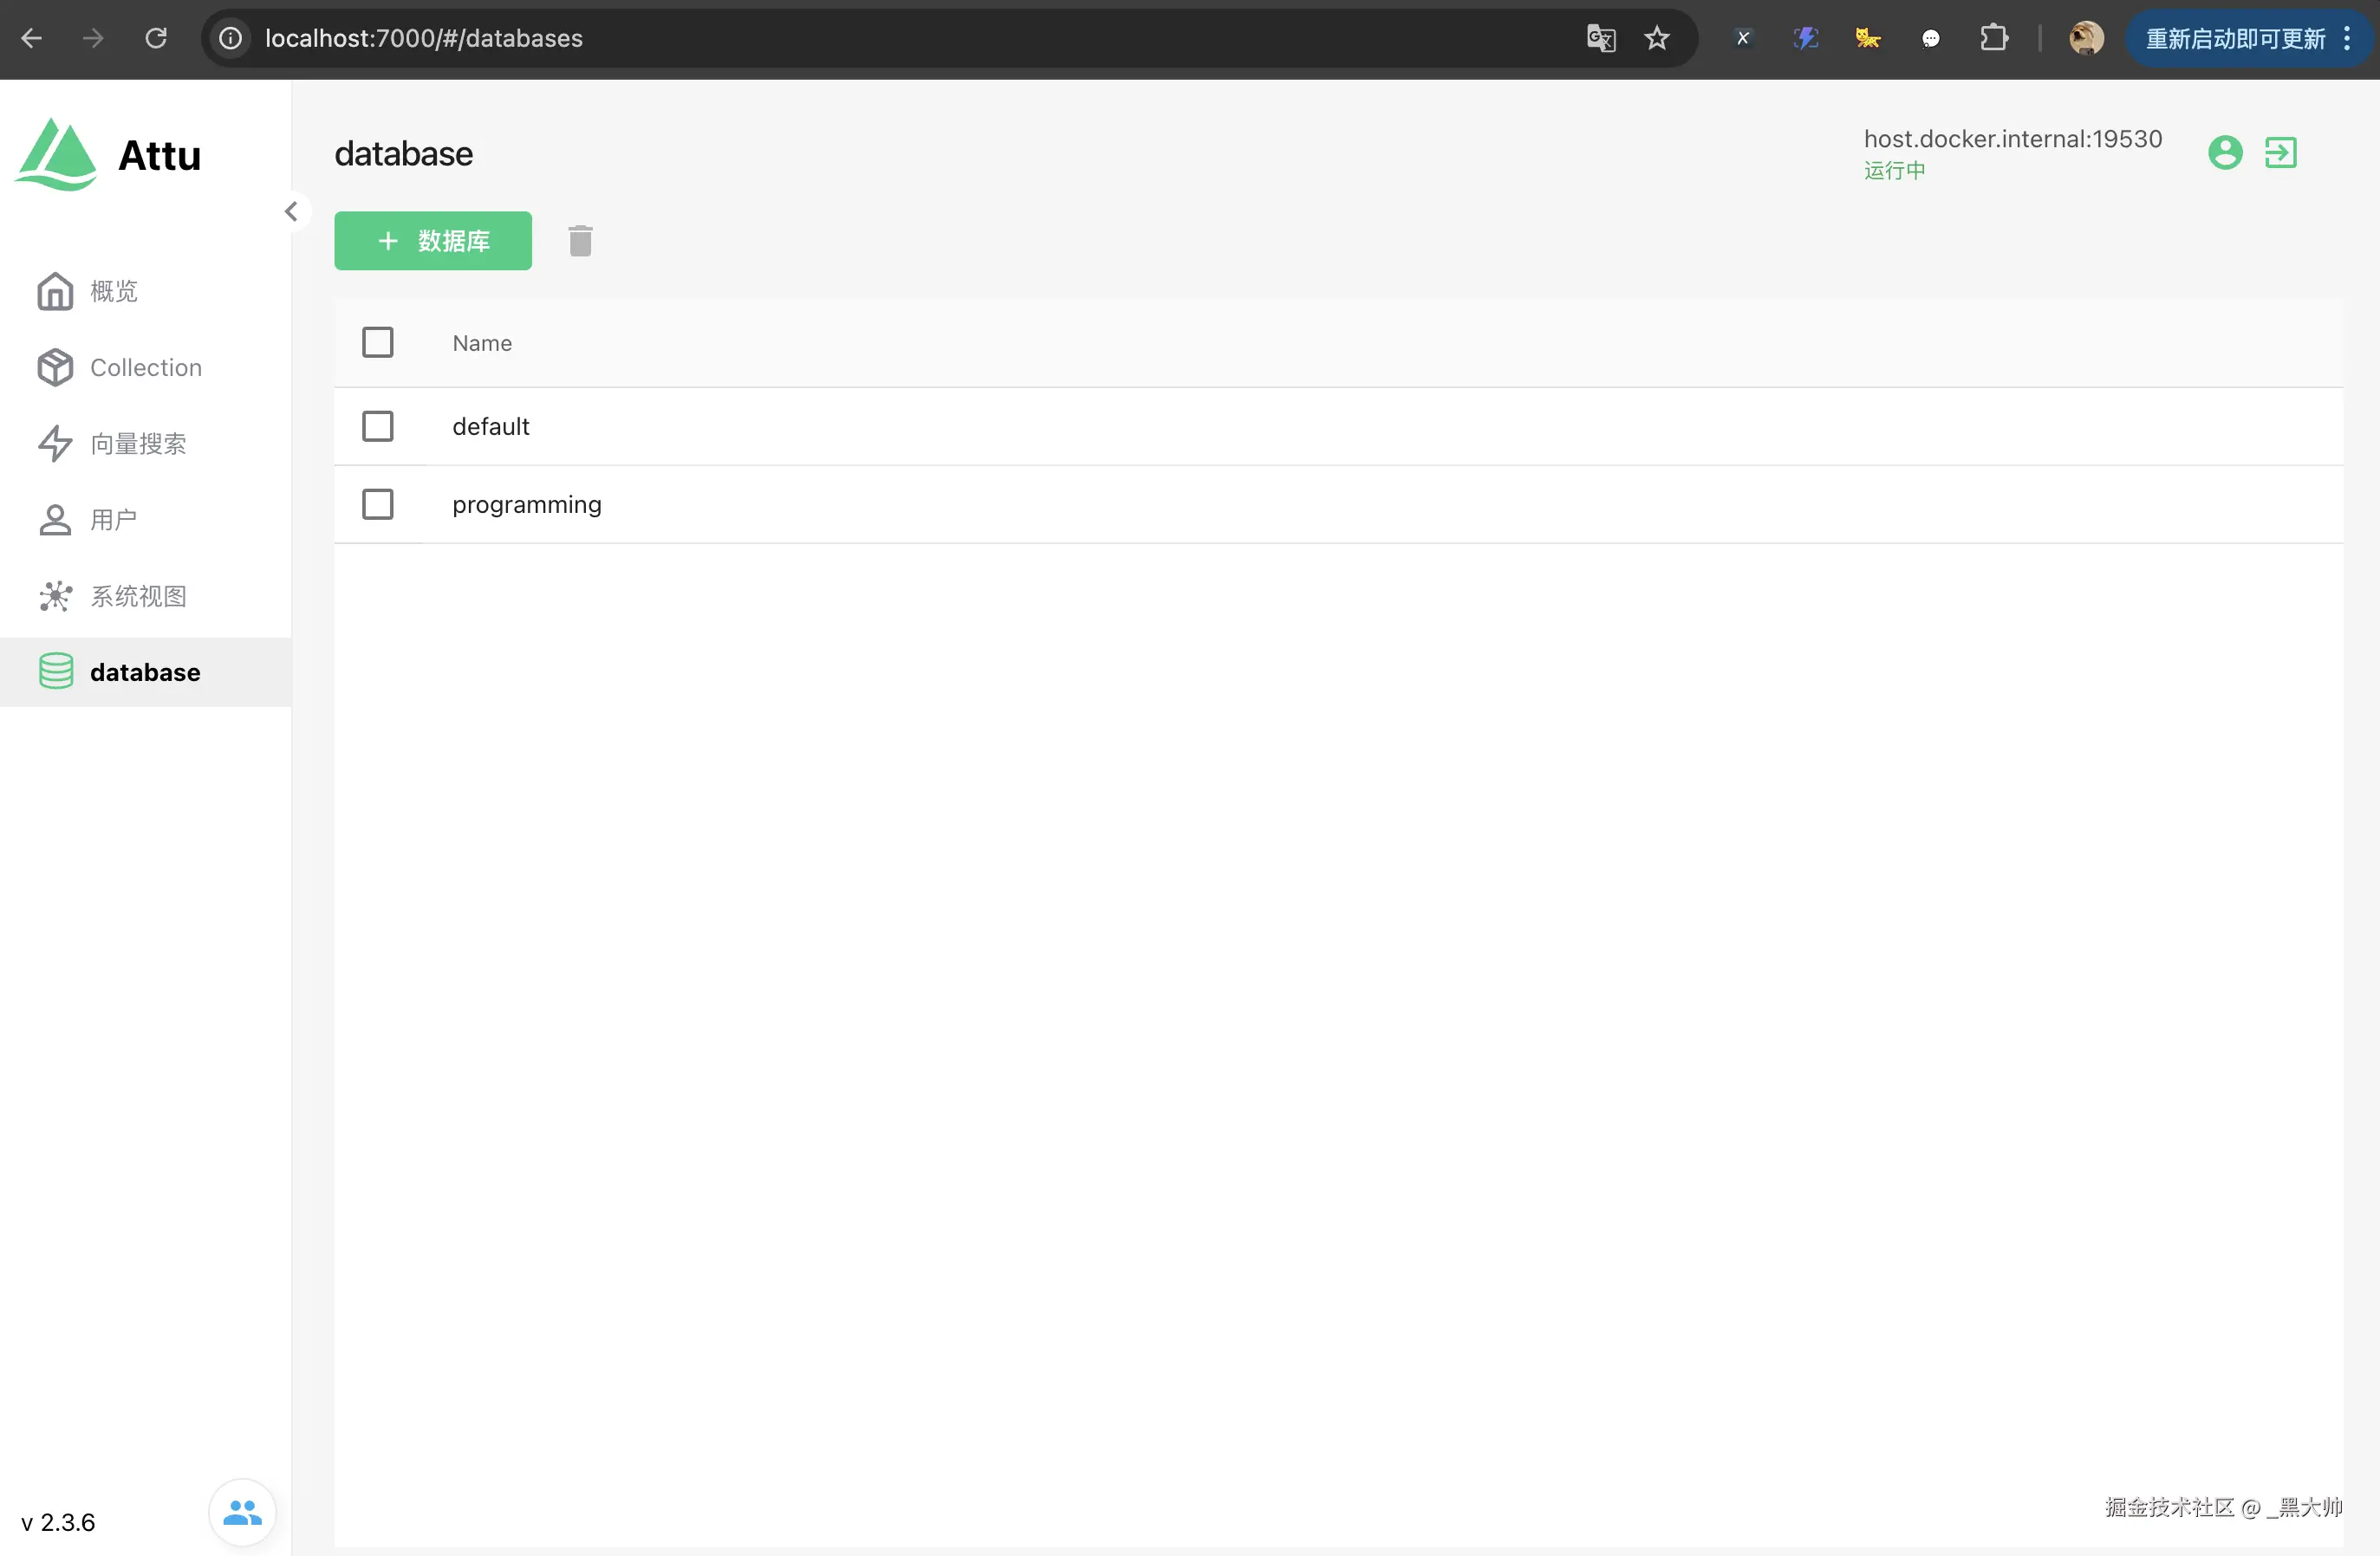Open the 系统视图 system view icon

(55, 597)
